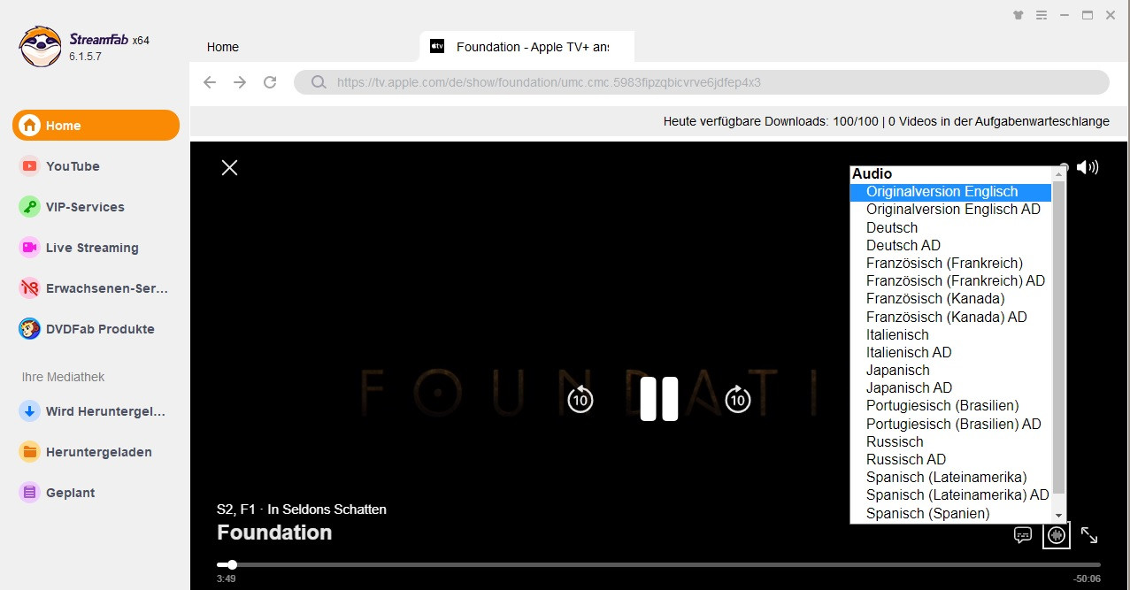Toggle the audio language menu icon

1057,535
